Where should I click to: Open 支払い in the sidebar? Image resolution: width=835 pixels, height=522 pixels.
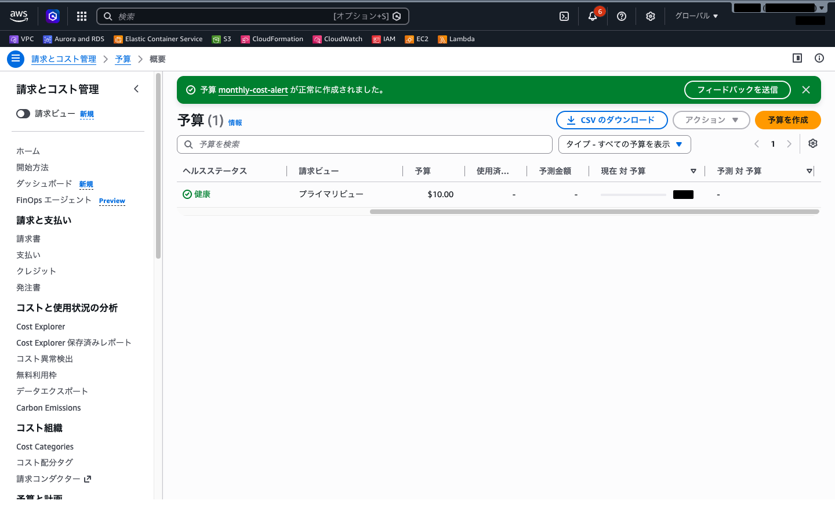pyautogui.click(x=28, y=255)
